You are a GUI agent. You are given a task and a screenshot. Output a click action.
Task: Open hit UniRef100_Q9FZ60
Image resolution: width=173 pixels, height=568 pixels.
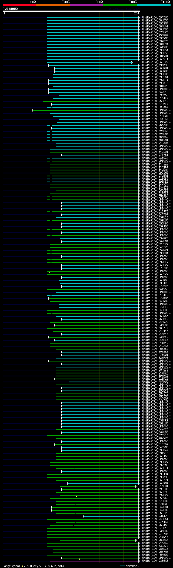click(155, 18)
